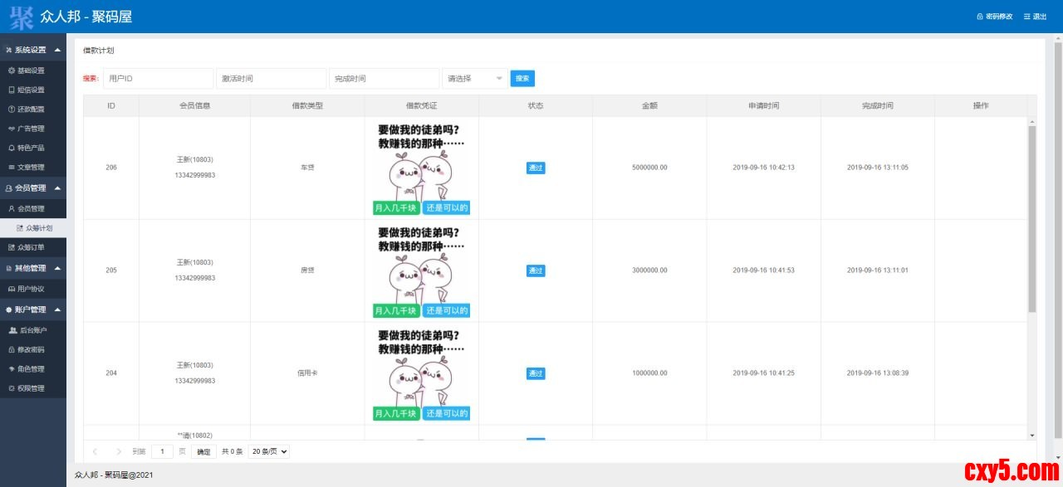Click the 后台账户 users icon
Viewport: 1063px width, 487px height.
pyautogui.click(x=12, y=330)
